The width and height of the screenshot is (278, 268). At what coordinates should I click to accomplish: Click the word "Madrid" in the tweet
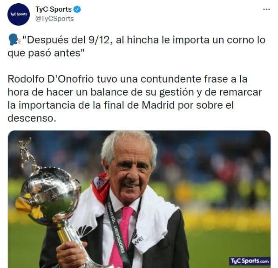coord(158,105)
